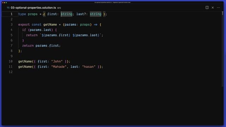Click the 'if' keyword on line 4
Screen dimensions: 226x127
[24, 30]
